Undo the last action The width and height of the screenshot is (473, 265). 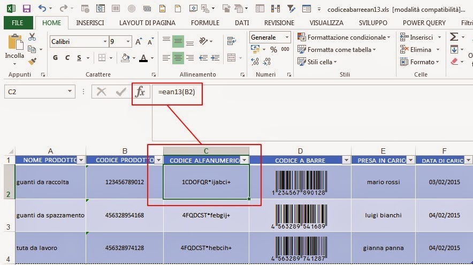[42, 9]
